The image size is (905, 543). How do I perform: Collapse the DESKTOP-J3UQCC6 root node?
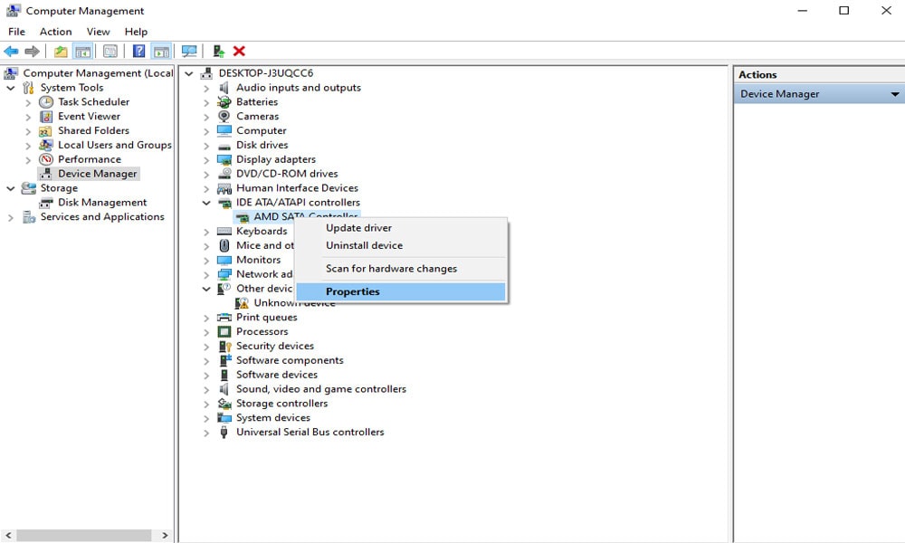pyautogui.click(x=189, y=73)
